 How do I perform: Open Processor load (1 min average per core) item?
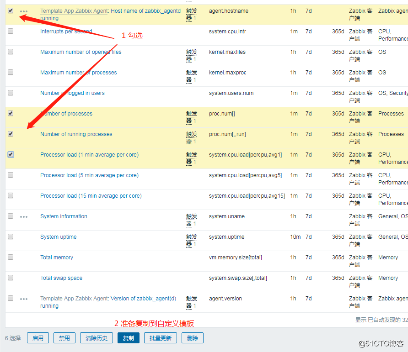click(89, 155)
